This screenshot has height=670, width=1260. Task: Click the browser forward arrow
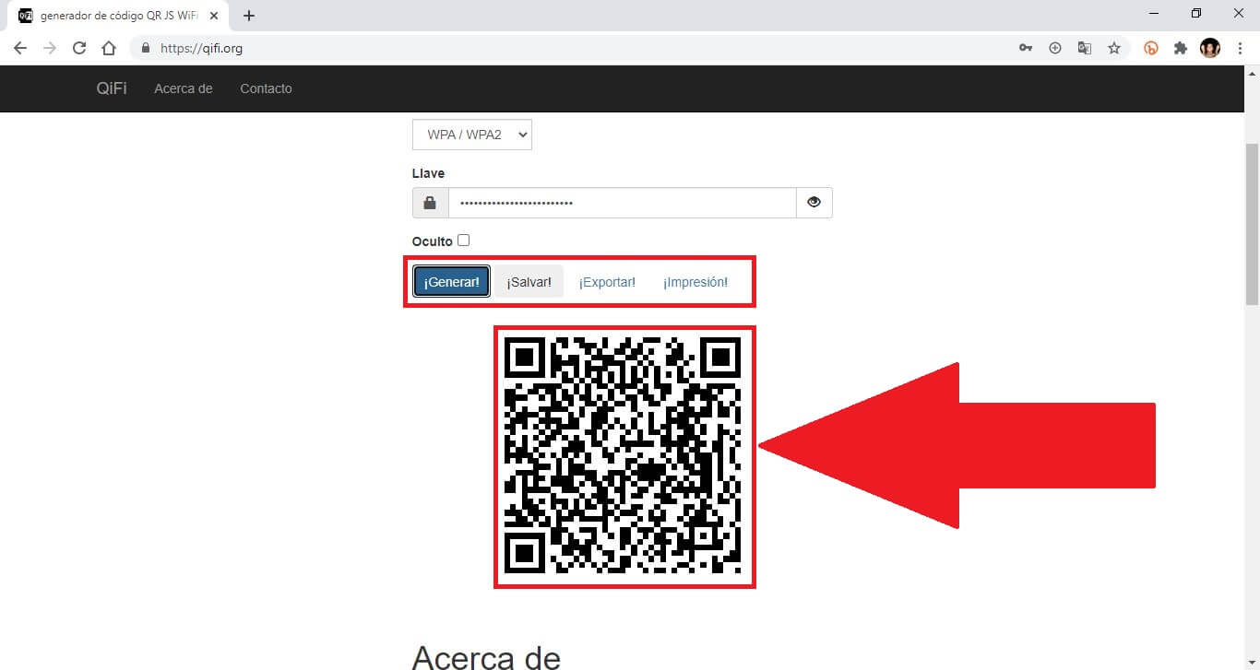50,48
